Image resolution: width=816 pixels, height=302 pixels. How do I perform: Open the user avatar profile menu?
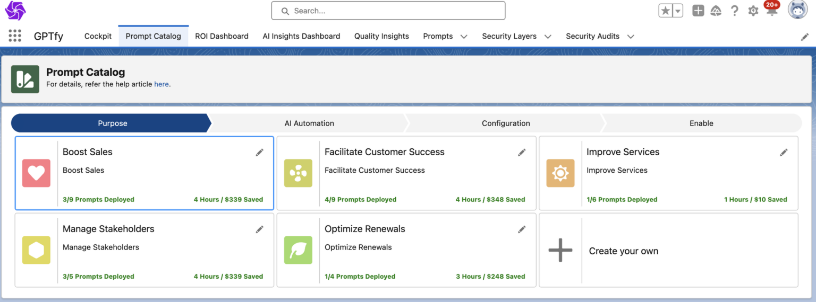[797, 10]
